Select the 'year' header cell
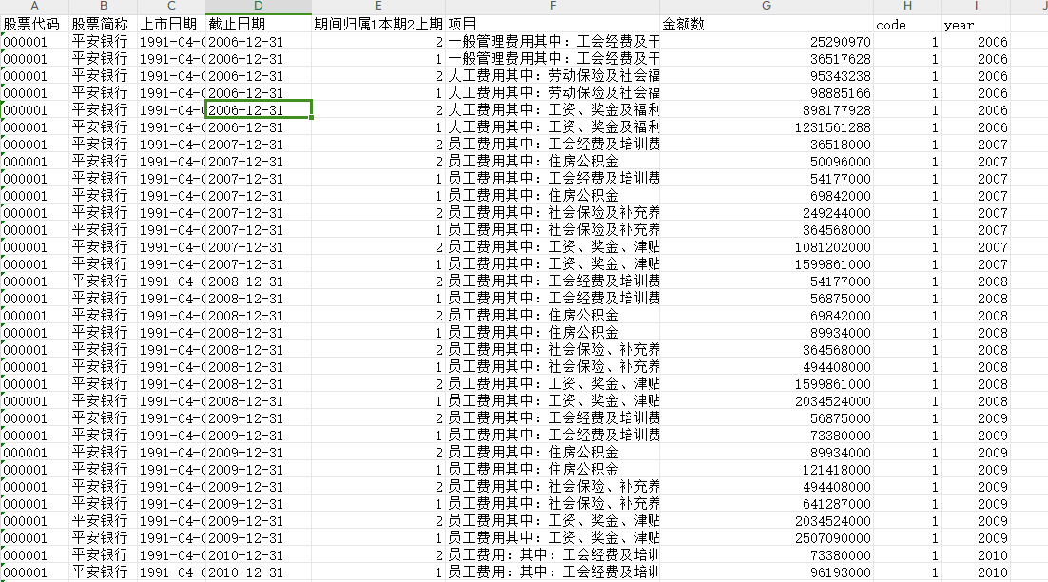Viewport: 1048px width, 582px height. click(975, 25)
